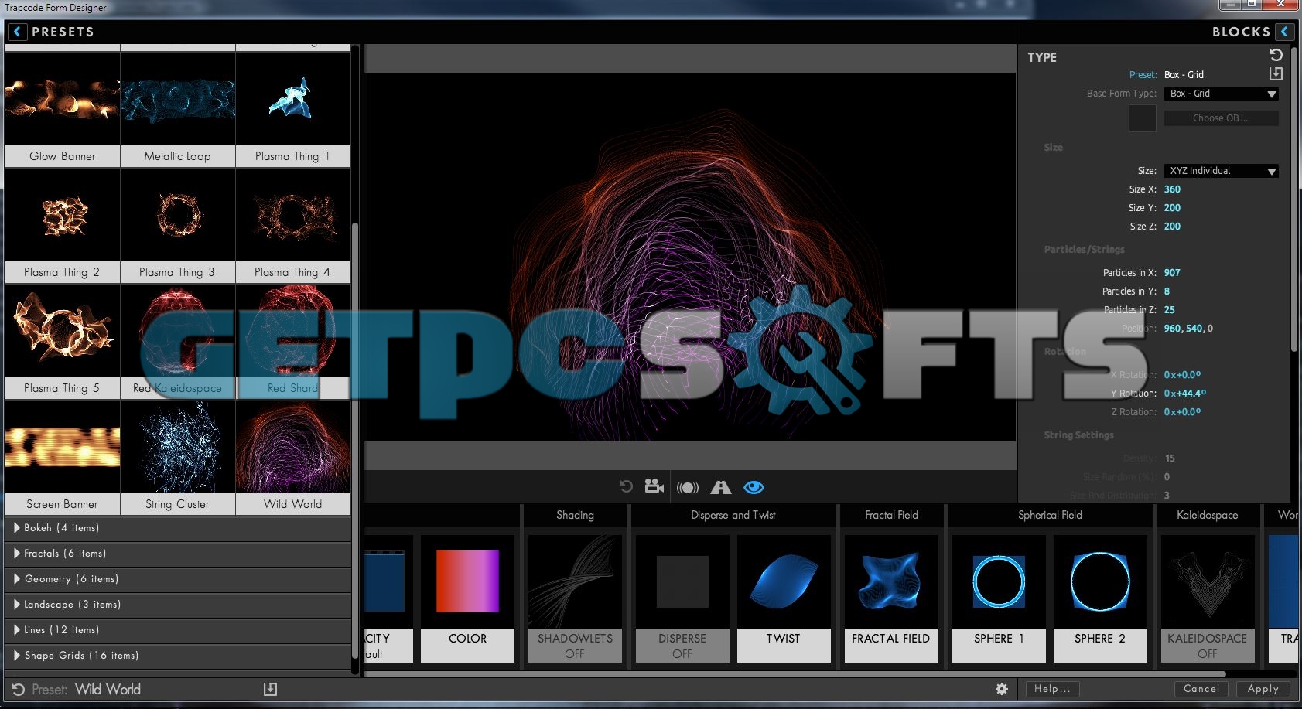Screen dimensions: 1302x709
Task: Click the Box - Grid preset name
Action: tap(1184, 75)
